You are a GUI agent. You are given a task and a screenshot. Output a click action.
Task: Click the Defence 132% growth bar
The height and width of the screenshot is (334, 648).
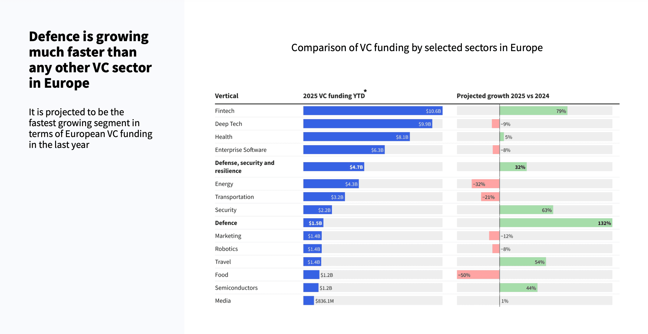coord(556,223)
